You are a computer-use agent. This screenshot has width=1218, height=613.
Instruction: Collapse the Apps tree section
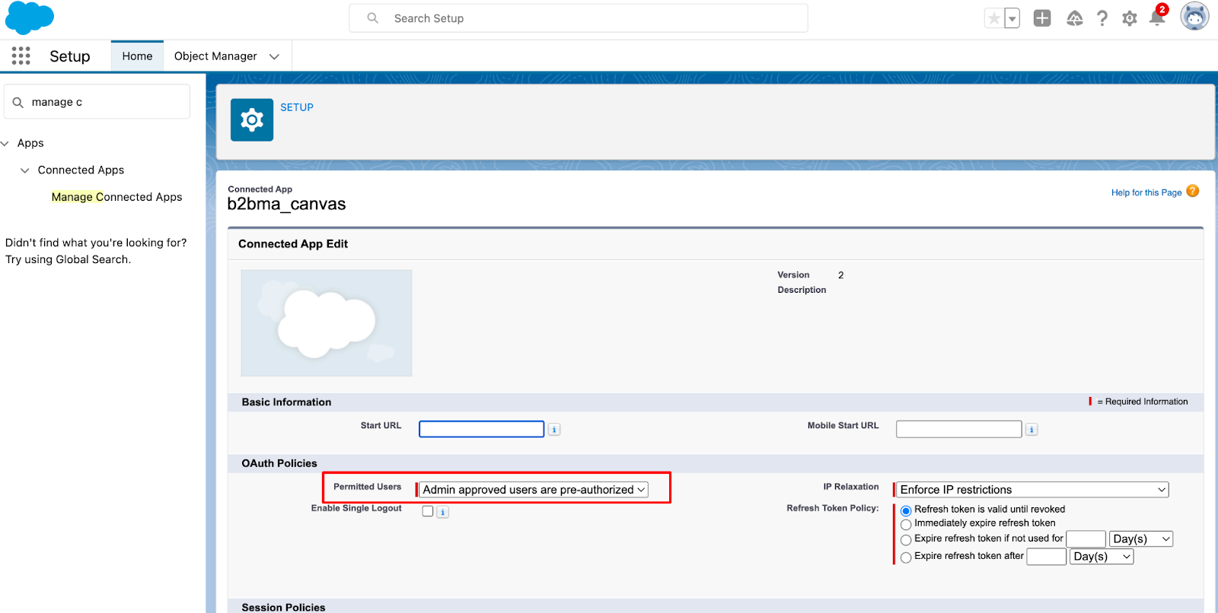(x=5, y=143)
